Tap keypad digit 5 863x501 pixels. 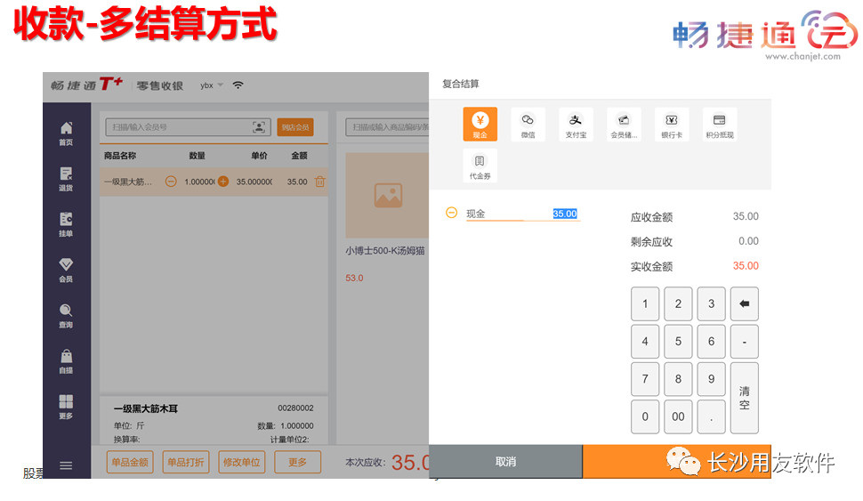click(x=678, y=342)
